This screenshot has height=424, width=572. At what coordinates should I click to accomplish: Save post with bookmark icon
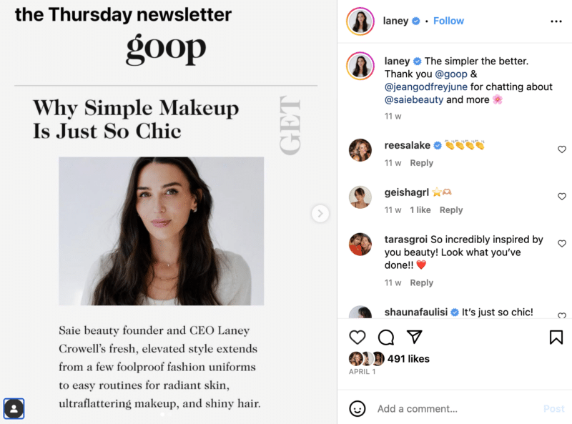pos(556,337)
